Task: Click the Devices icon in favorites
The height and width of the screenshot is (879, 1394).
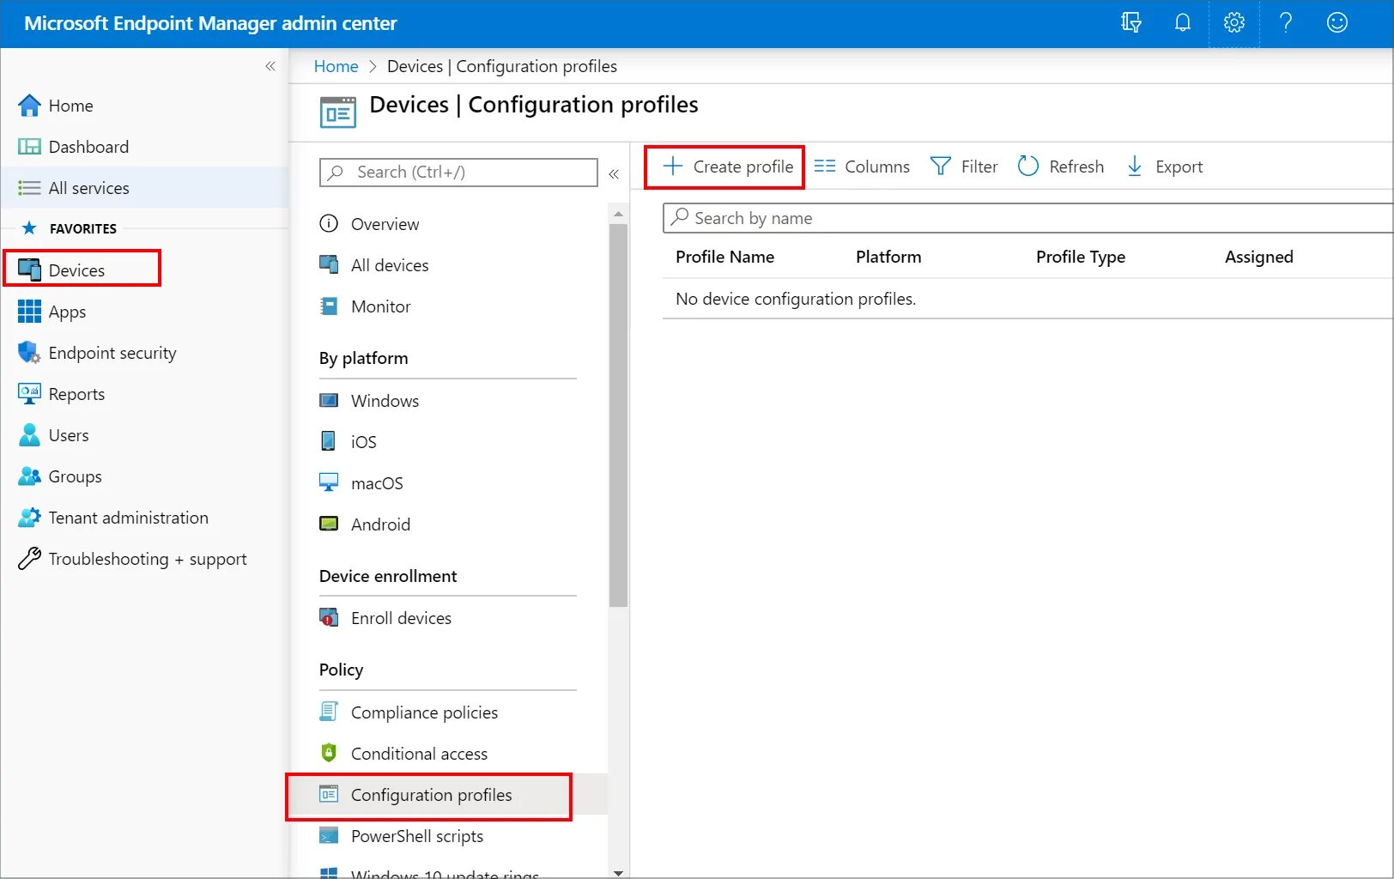Action: [29, 270]
